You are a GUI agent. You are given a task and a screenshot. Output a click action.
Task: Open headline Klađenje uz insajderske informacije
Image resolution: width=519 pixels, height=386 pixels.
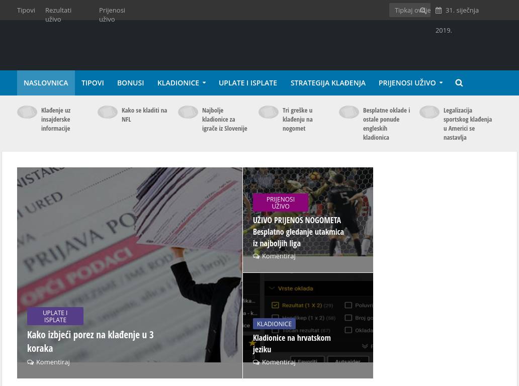click(56, 120)
